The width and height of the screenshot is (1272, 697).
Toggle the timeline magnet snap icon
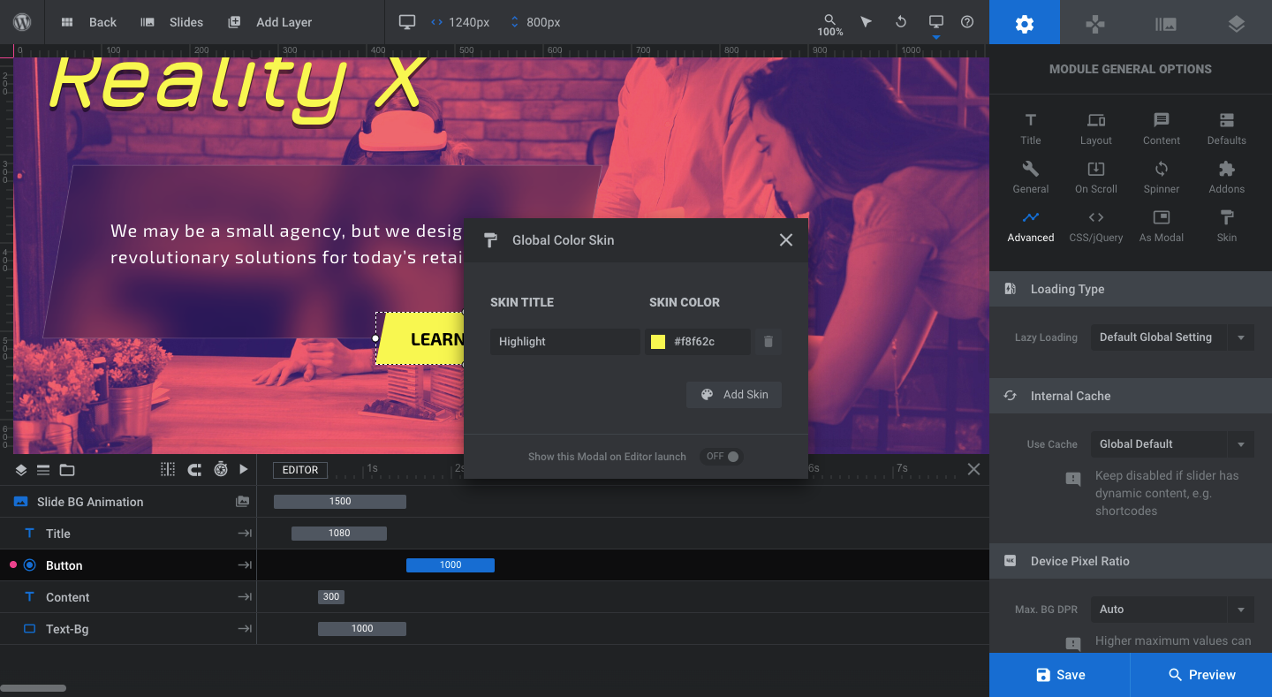(194, 470)
